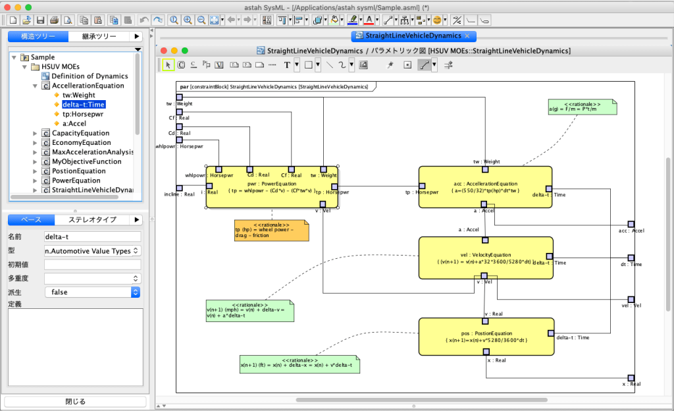Viewport: 674px width, 411px height.
Task: Open the 型 type dropdown
Action: (x=92, y=250)
